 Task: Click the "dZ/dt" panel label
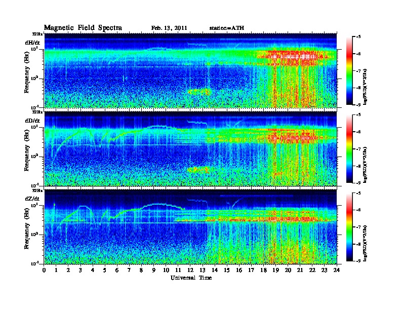pyautogui.click(x=32, y=199)
